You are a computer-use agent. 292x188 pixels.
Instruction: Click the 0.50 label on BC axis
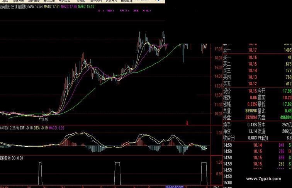click(219, 174)
